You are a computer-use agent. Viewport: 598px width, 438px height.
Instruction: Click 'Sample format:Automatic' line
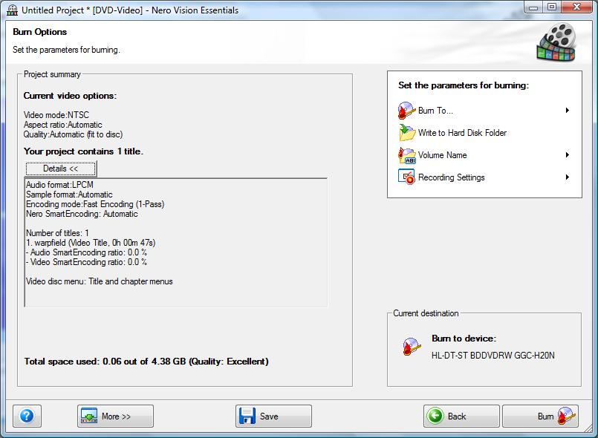[69, 195]
